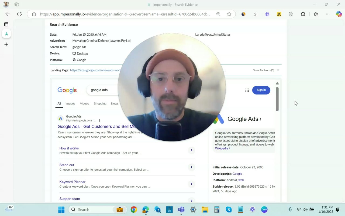Click the embedded page scrollbar thumb

click(277, 99)
